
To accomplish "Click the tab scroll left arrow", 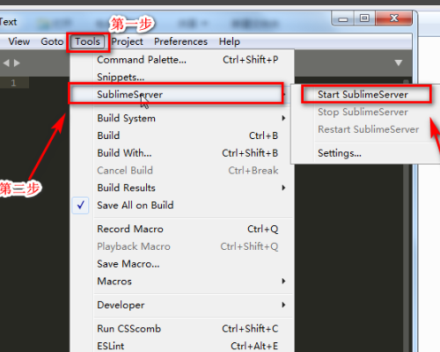I will coord(6,62).
